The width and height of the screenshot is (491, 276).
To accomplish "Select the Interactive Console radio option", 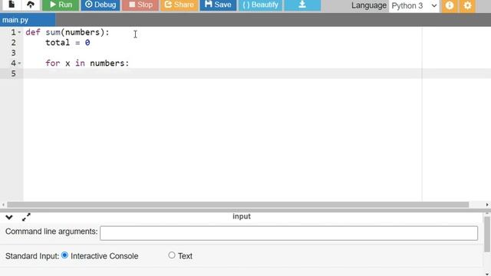I will tap(64, 255).
